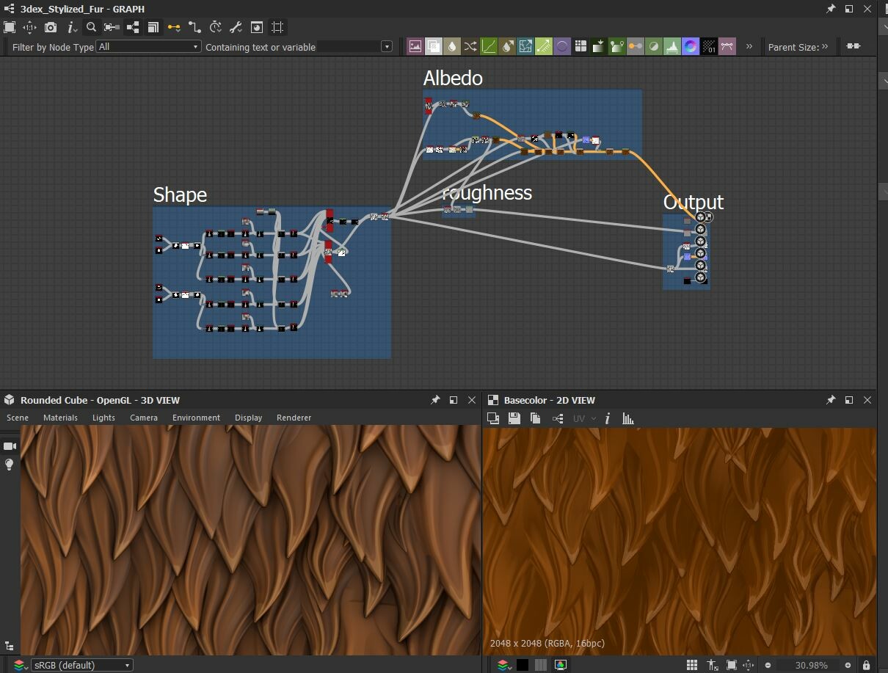The height and width of the screenshot is (673, 888).
Task: Open the Filter by Node Type dropdown
Action: pos(147,46)
